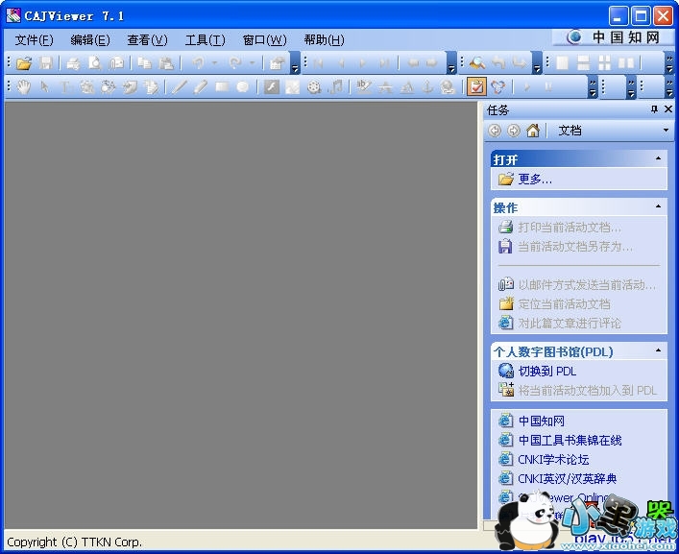Close the 任务 task pane

tap(668, 109)
